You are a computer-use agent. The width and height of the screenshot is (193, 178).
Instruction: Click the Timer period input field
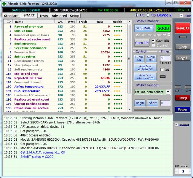tap(165, 58)
